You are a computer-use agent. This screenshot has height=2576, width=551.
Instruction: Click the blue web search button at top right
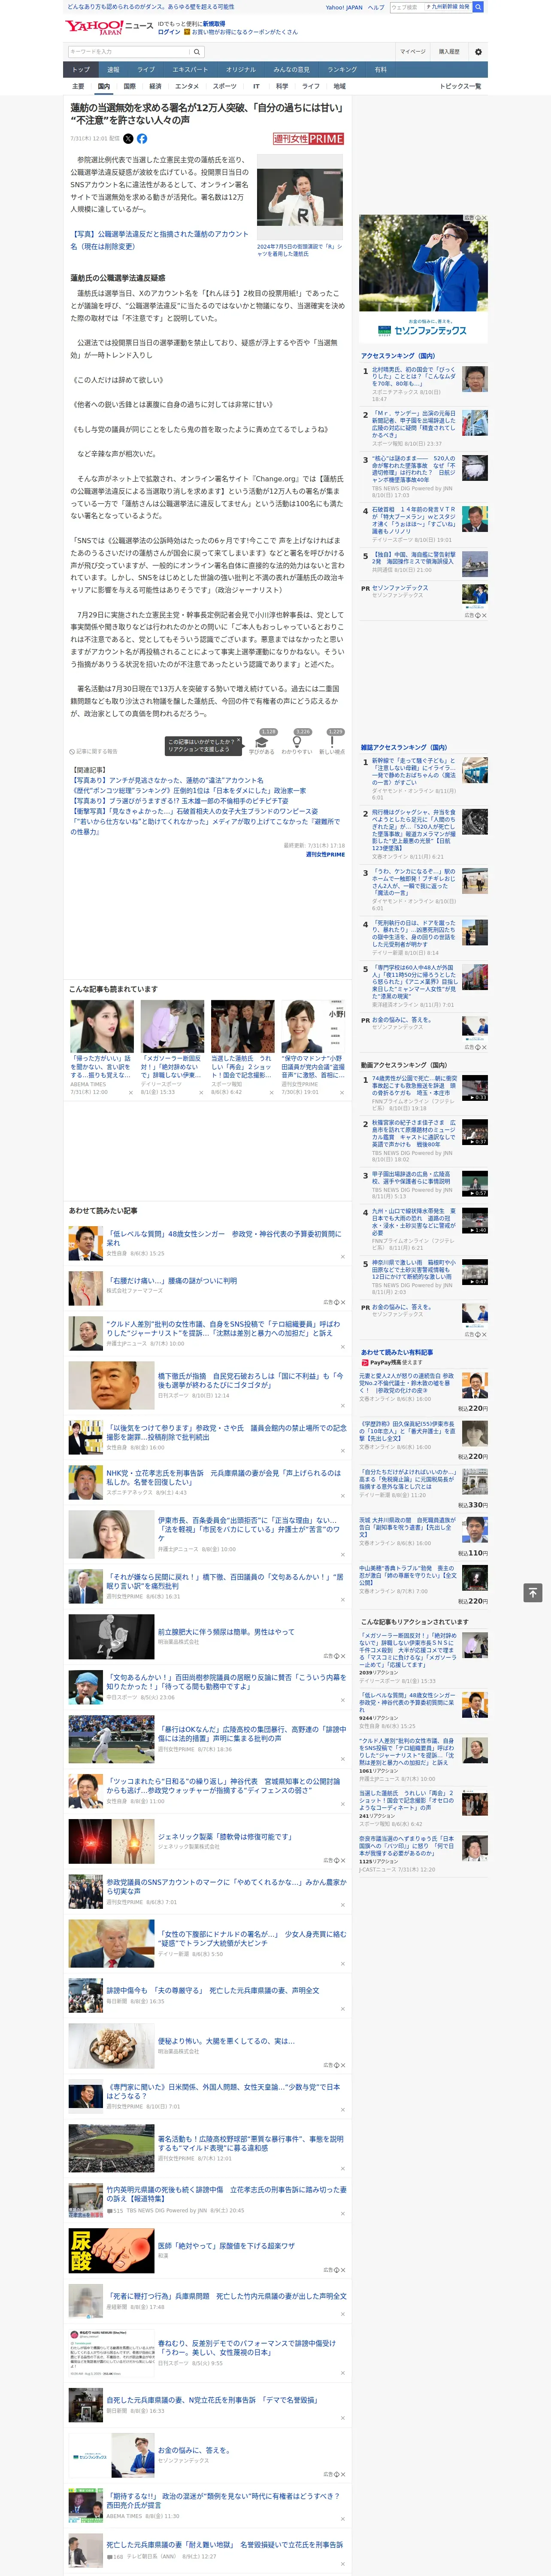478,7
